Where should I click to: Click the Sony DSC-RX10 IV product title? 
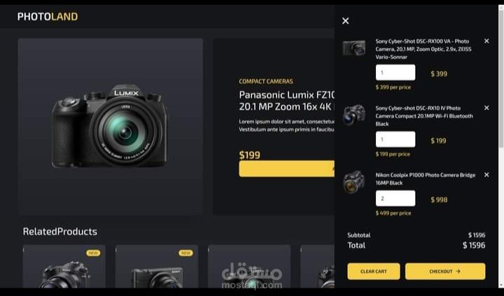tap(423, 116)
